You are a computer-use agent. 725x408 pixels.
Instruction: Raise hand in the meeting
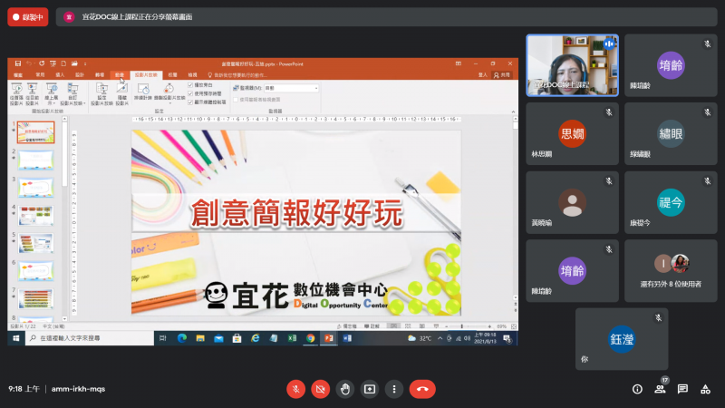(x=345, y=389)
